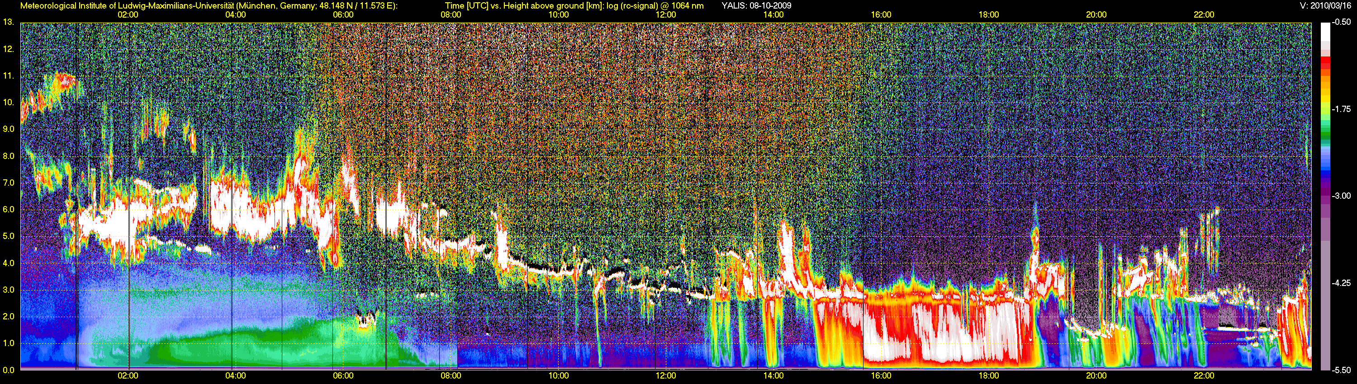Click the '11.' height axis label

click(8, 76)
